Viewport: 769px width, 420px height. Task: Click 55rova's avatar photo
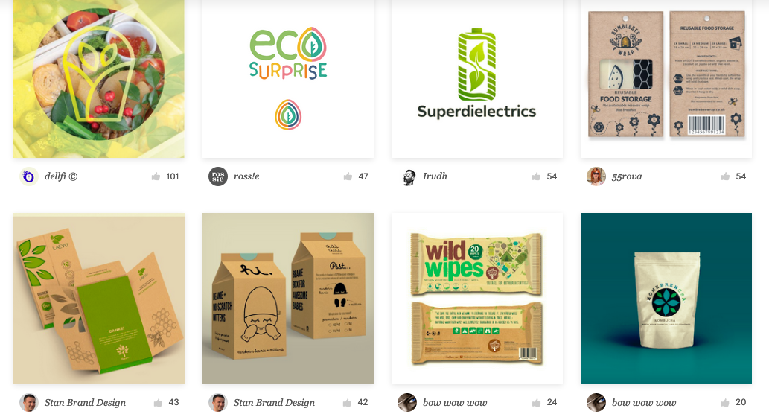point(596,176)
